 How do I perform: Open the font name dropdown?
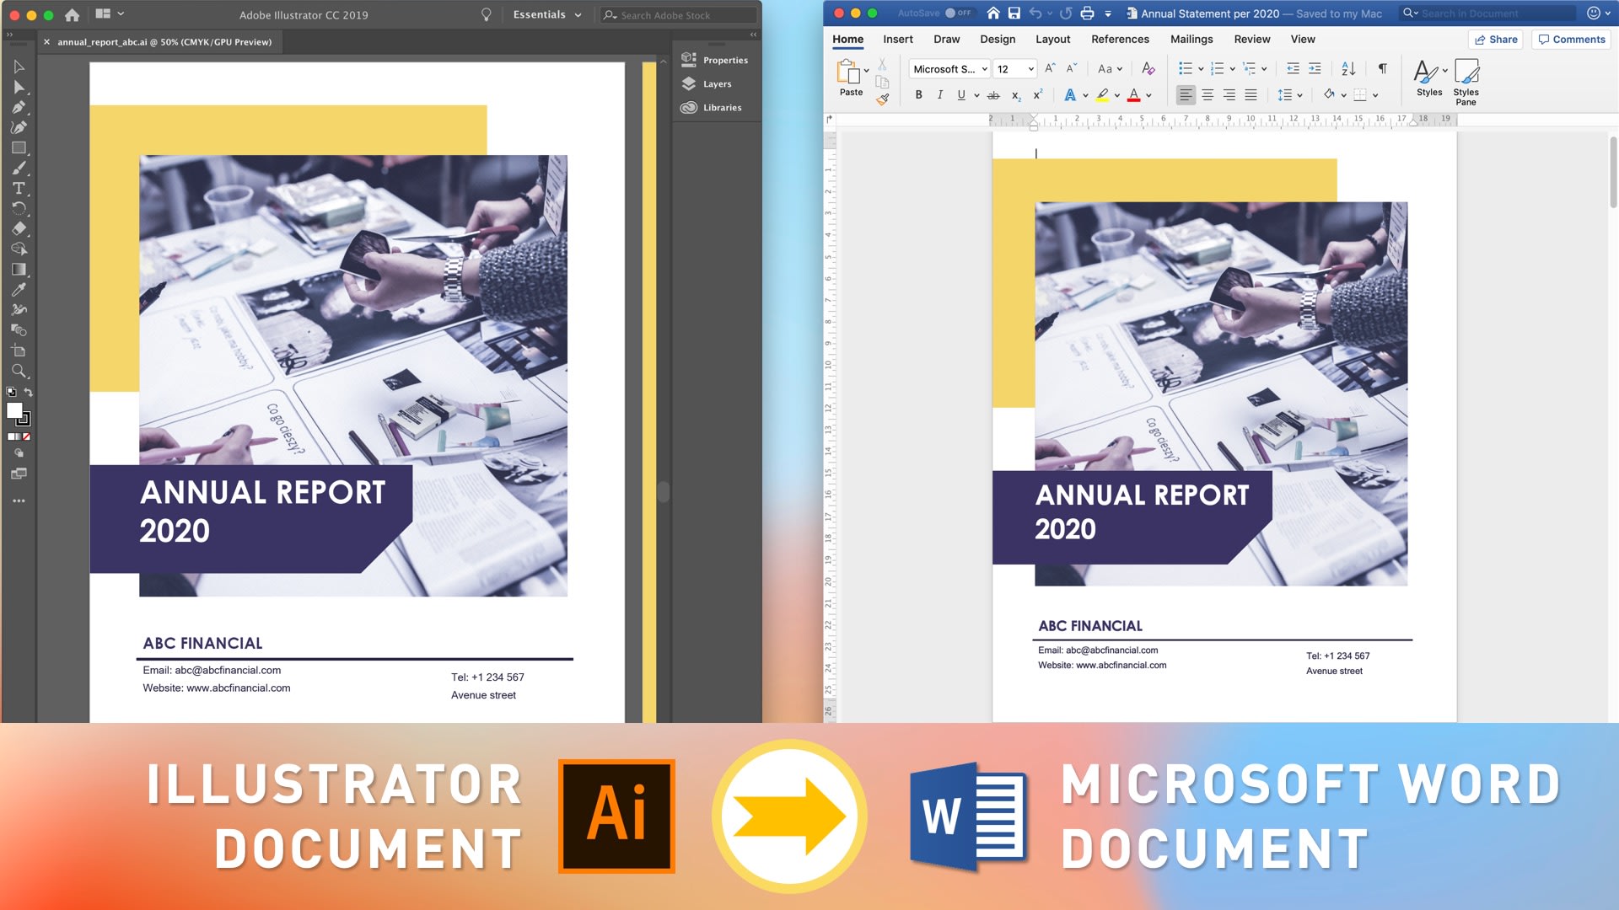pos(949,69)
